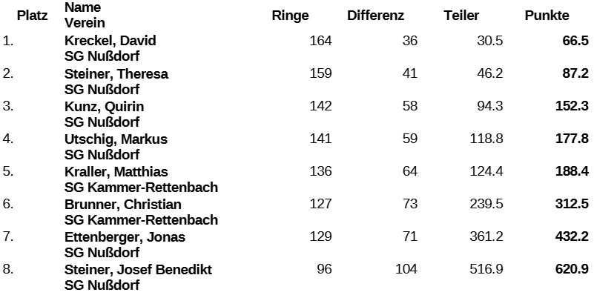Select the Teiler value 239.5
The width and height of the screenshot is (594, 298).
click(486, 204)
